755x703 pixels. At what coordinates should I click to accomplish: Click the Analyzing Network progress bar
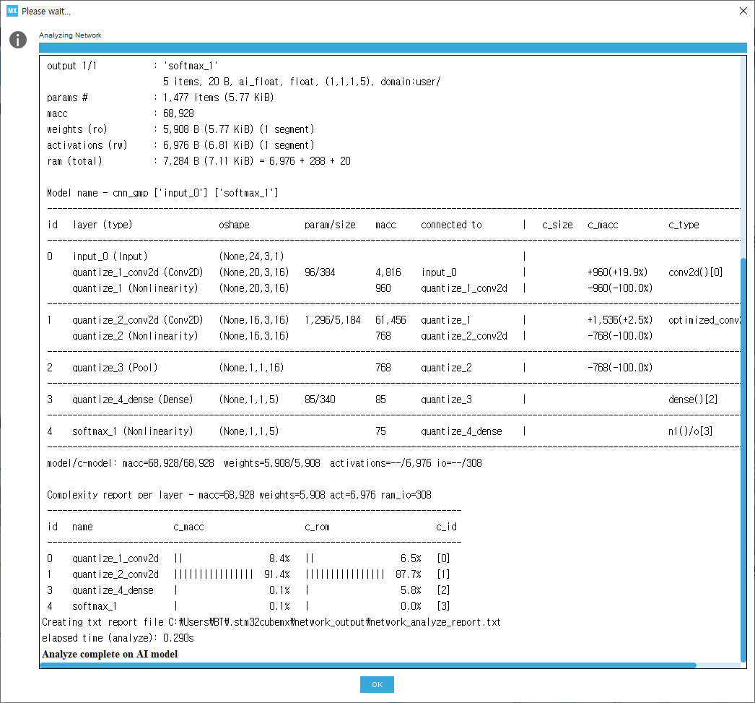click(393, 48)
